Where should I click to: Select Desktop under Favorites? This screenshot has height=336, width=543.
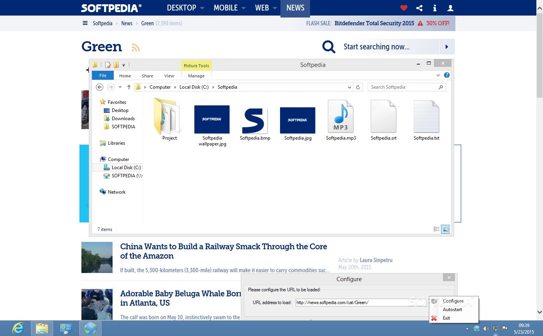click(120, 110)
